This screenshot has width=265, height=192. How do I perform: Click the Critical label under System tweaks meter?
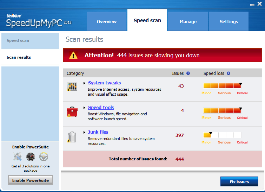click(x=242, y=93)
